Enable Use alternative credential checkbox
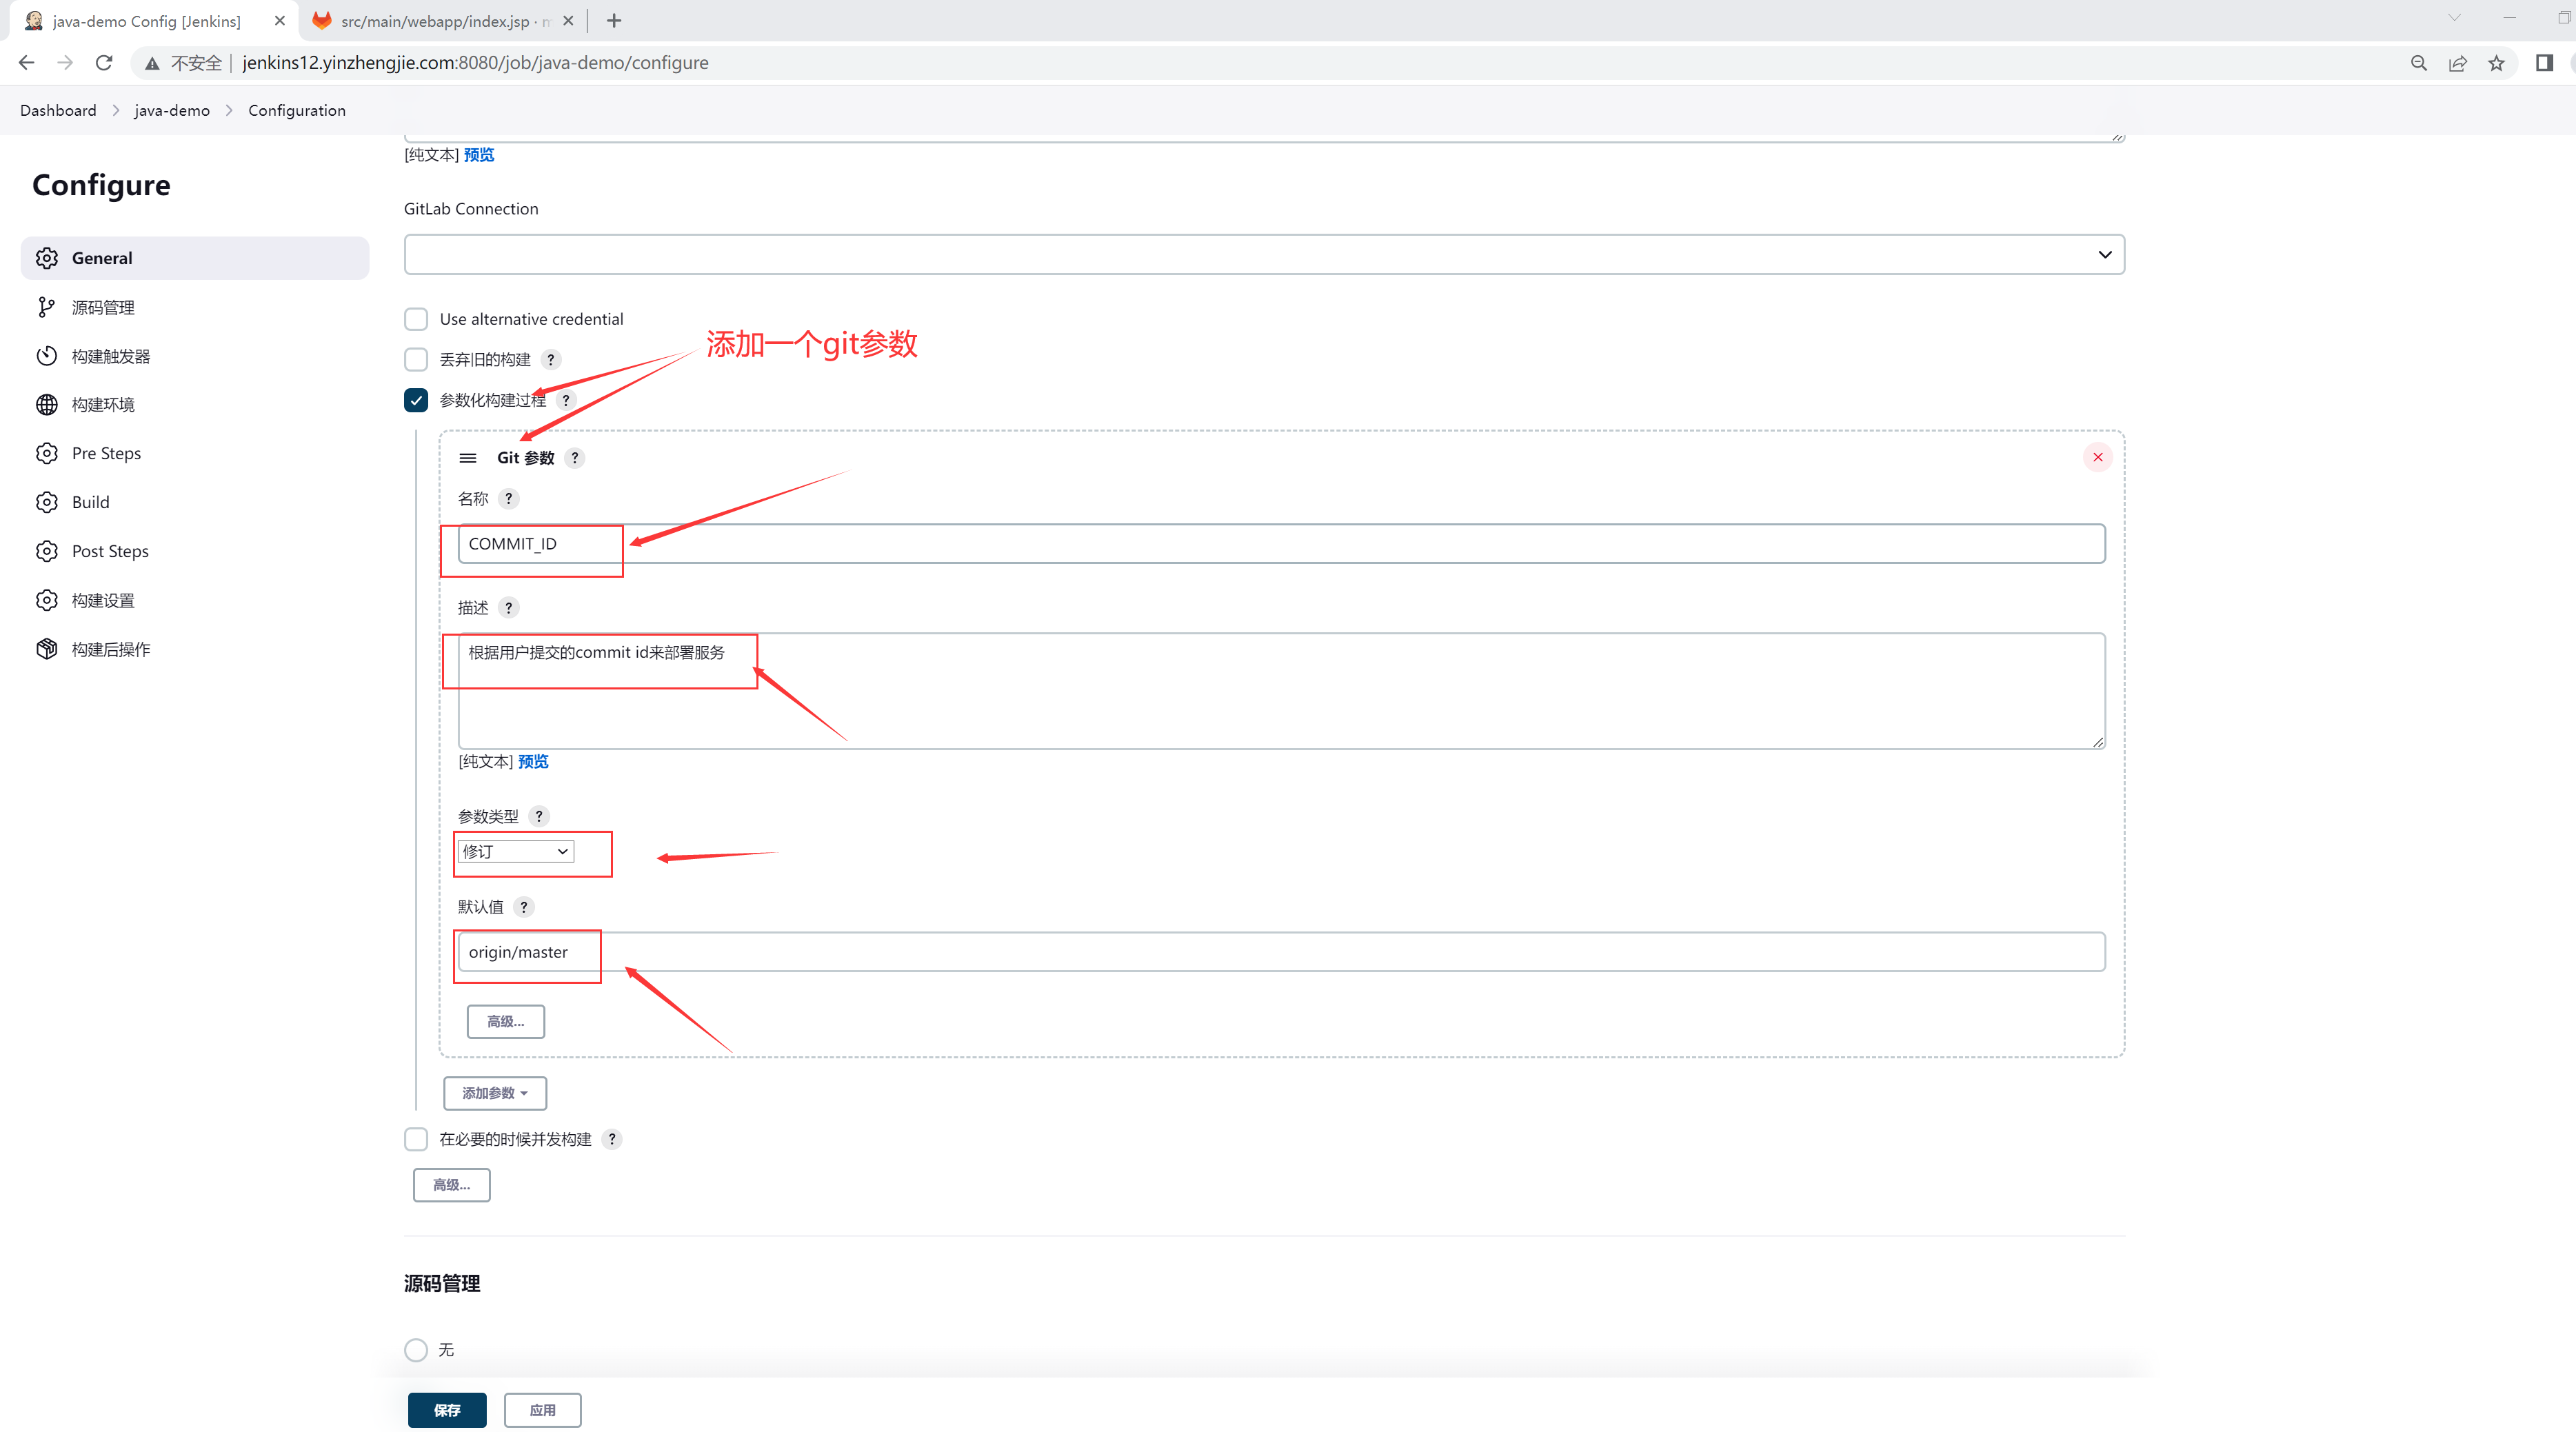 [416, 319]
